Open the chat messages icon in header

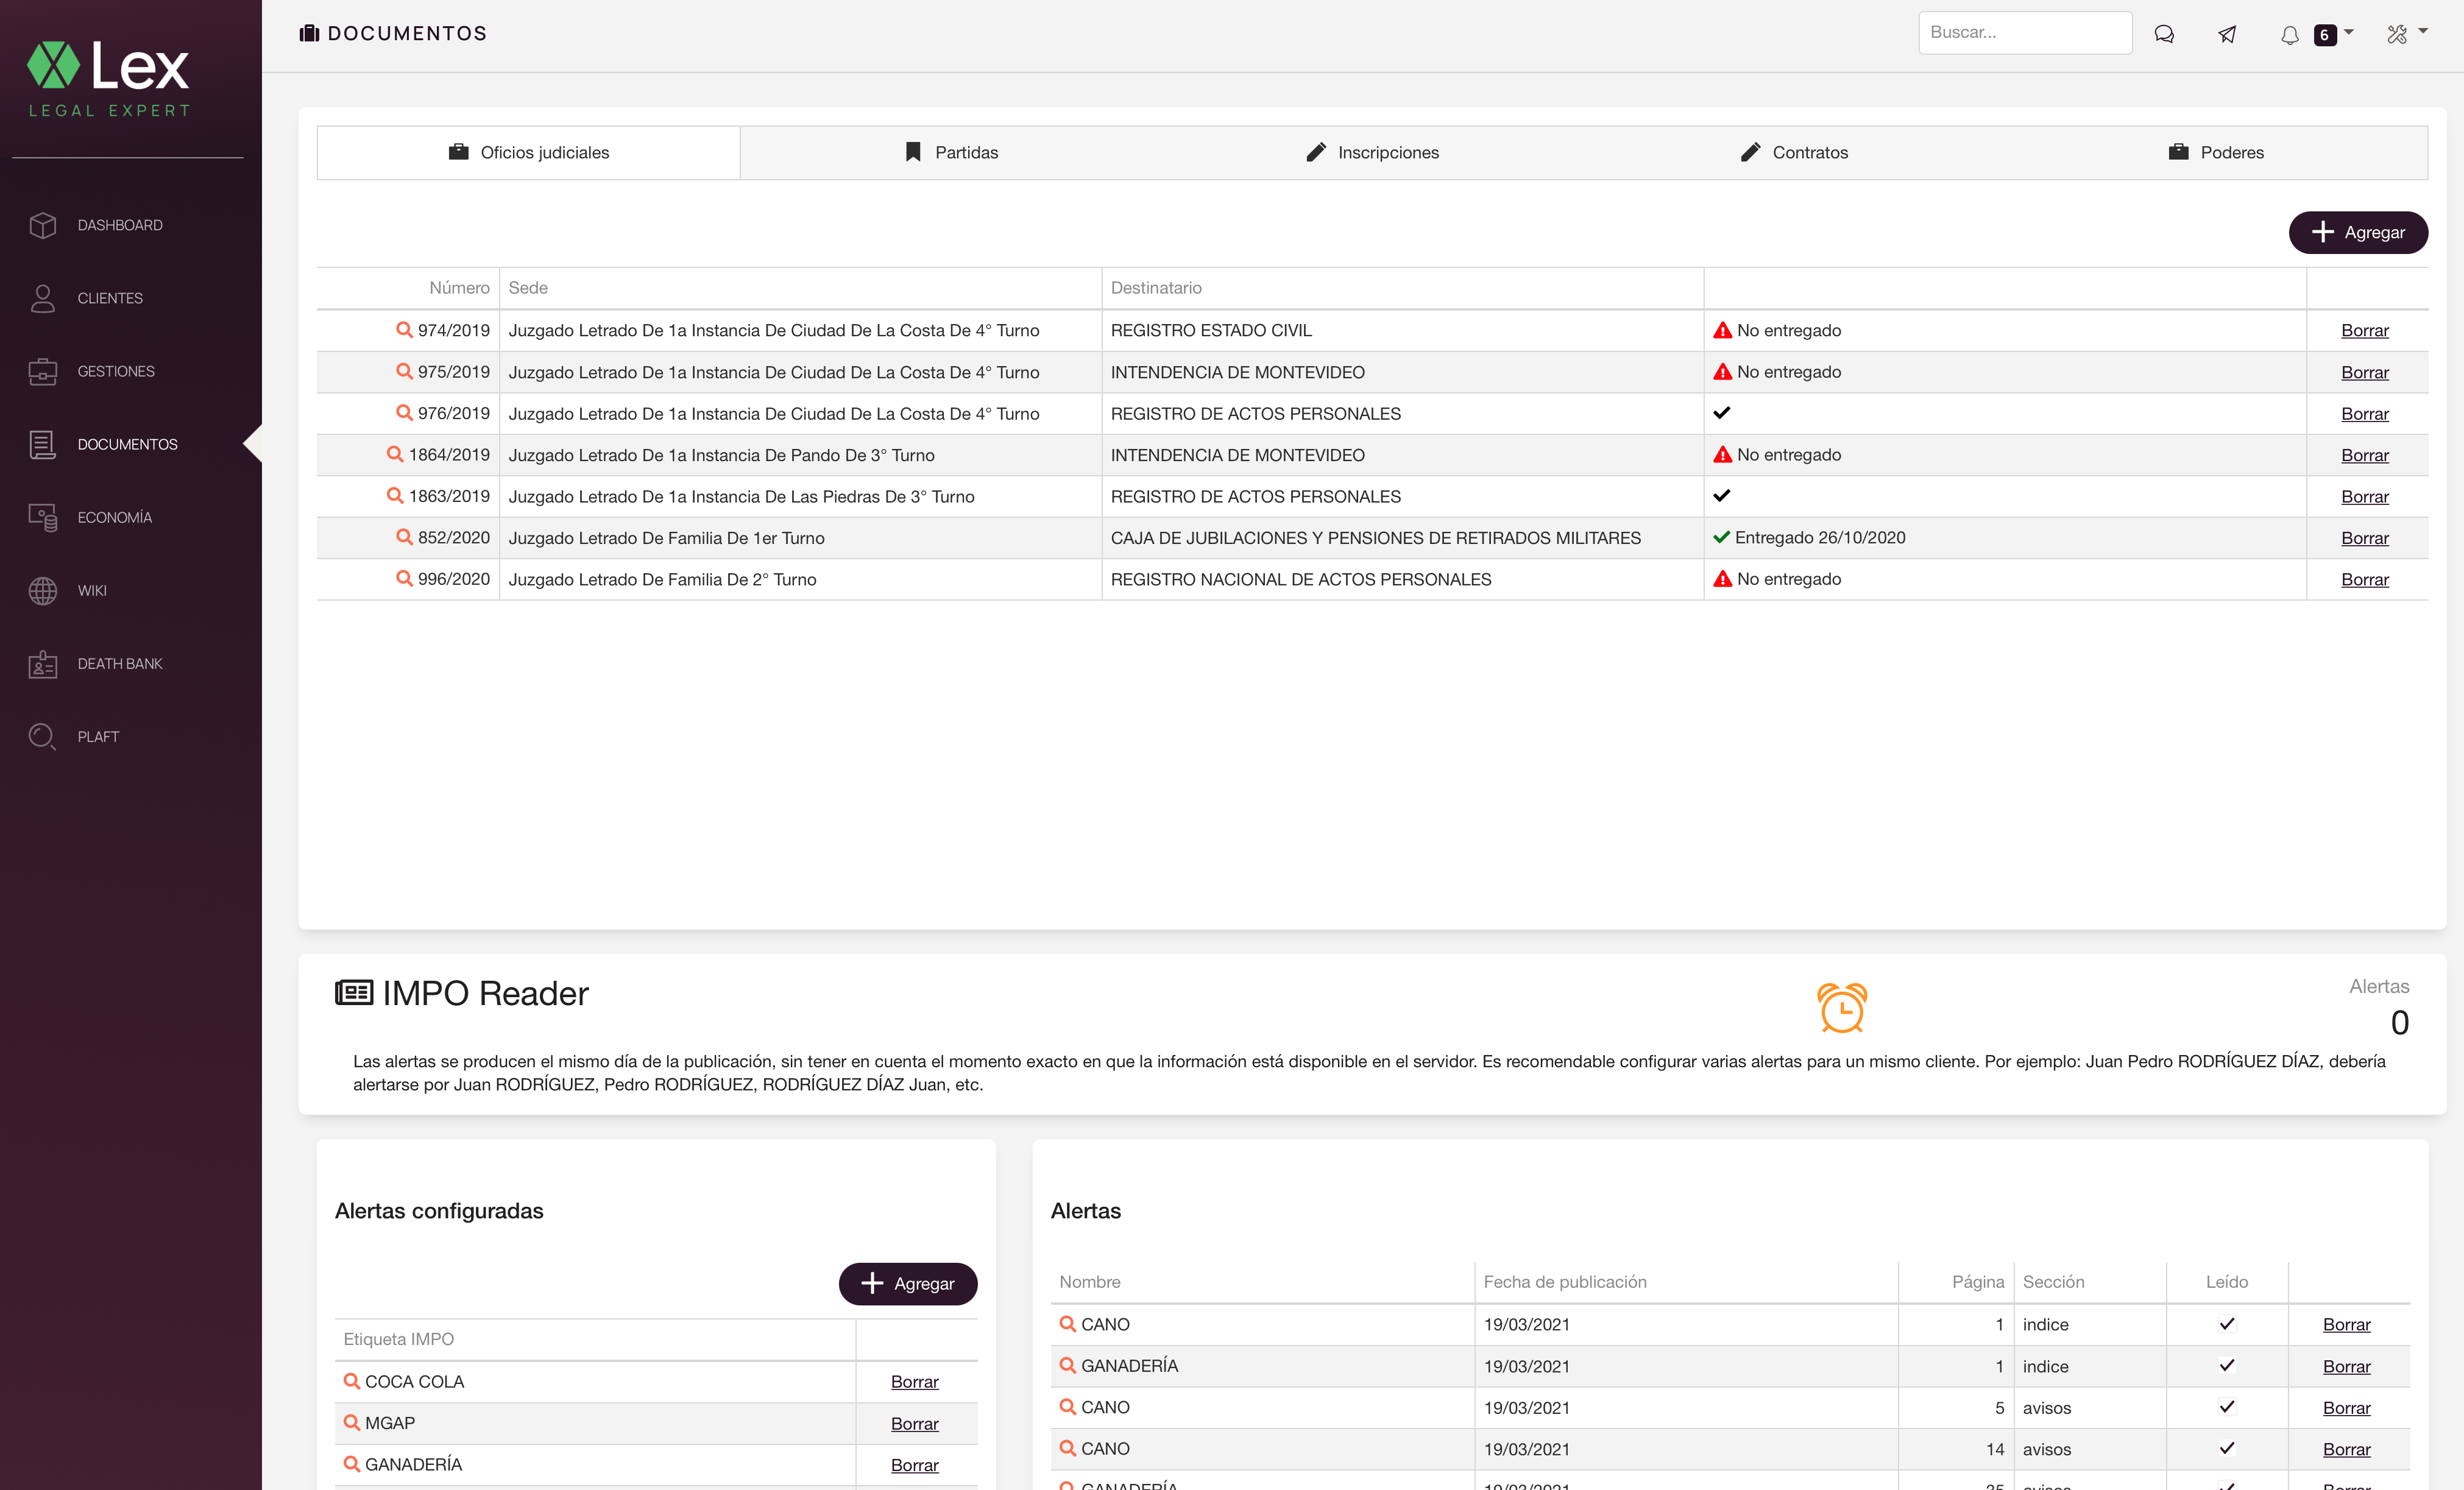[x=2164, y=34]
